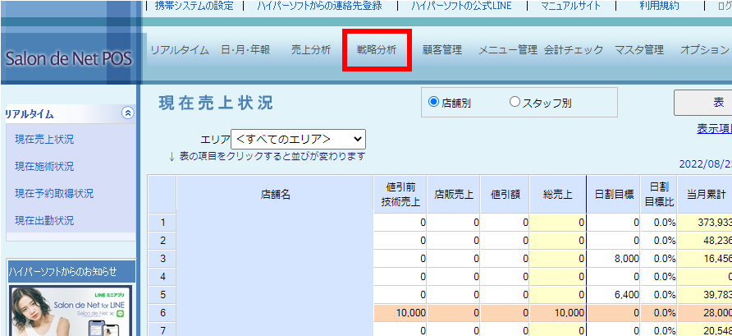Select the 店舗別 radio button
Image resolution: width=732 pixels, height=336 pixels.
coord(434,103)
